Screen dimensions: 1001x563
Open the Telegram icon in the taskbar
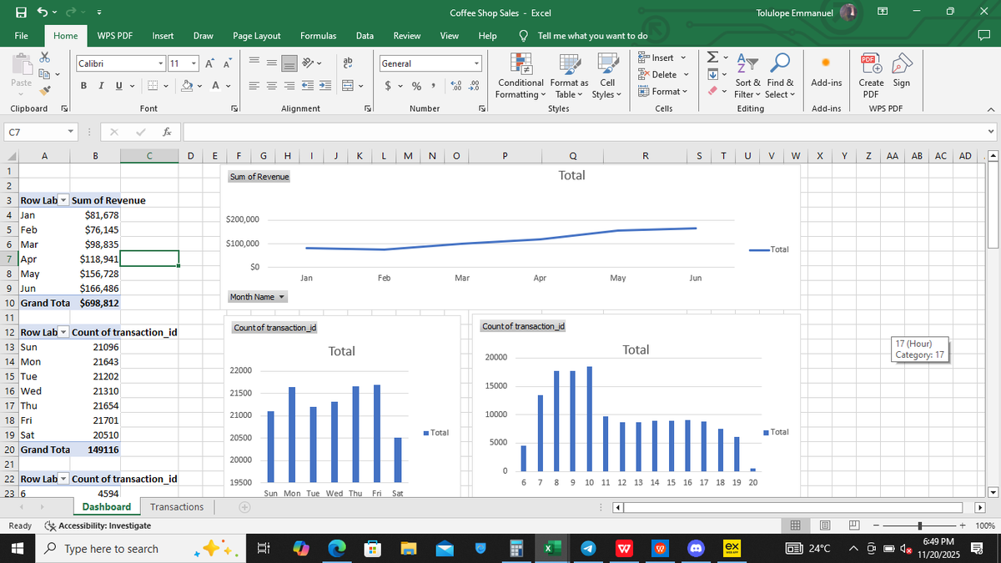pyautogui.click(x=587, y=548)
